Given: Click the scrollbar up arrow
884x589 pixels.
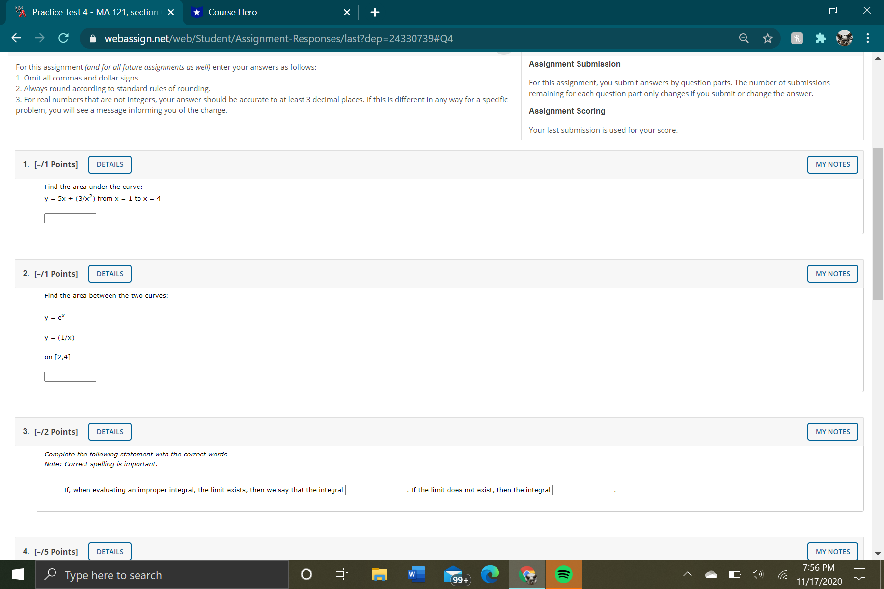Looking at the screenshot, I should click(x=878, y=58).
